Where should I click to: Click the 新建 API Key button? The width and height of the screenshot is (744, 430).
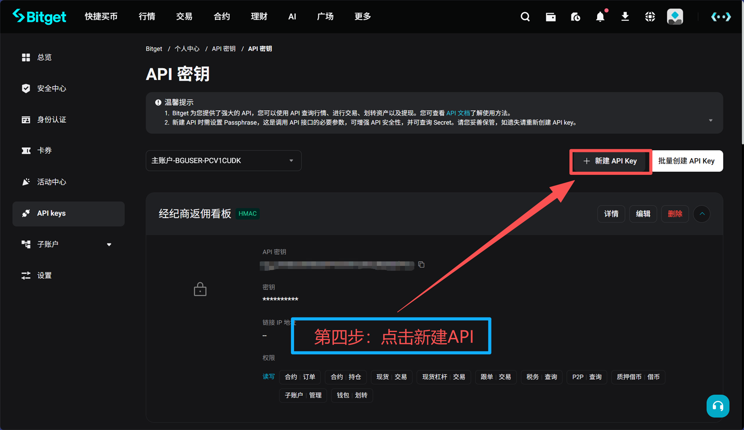[611, 161]
